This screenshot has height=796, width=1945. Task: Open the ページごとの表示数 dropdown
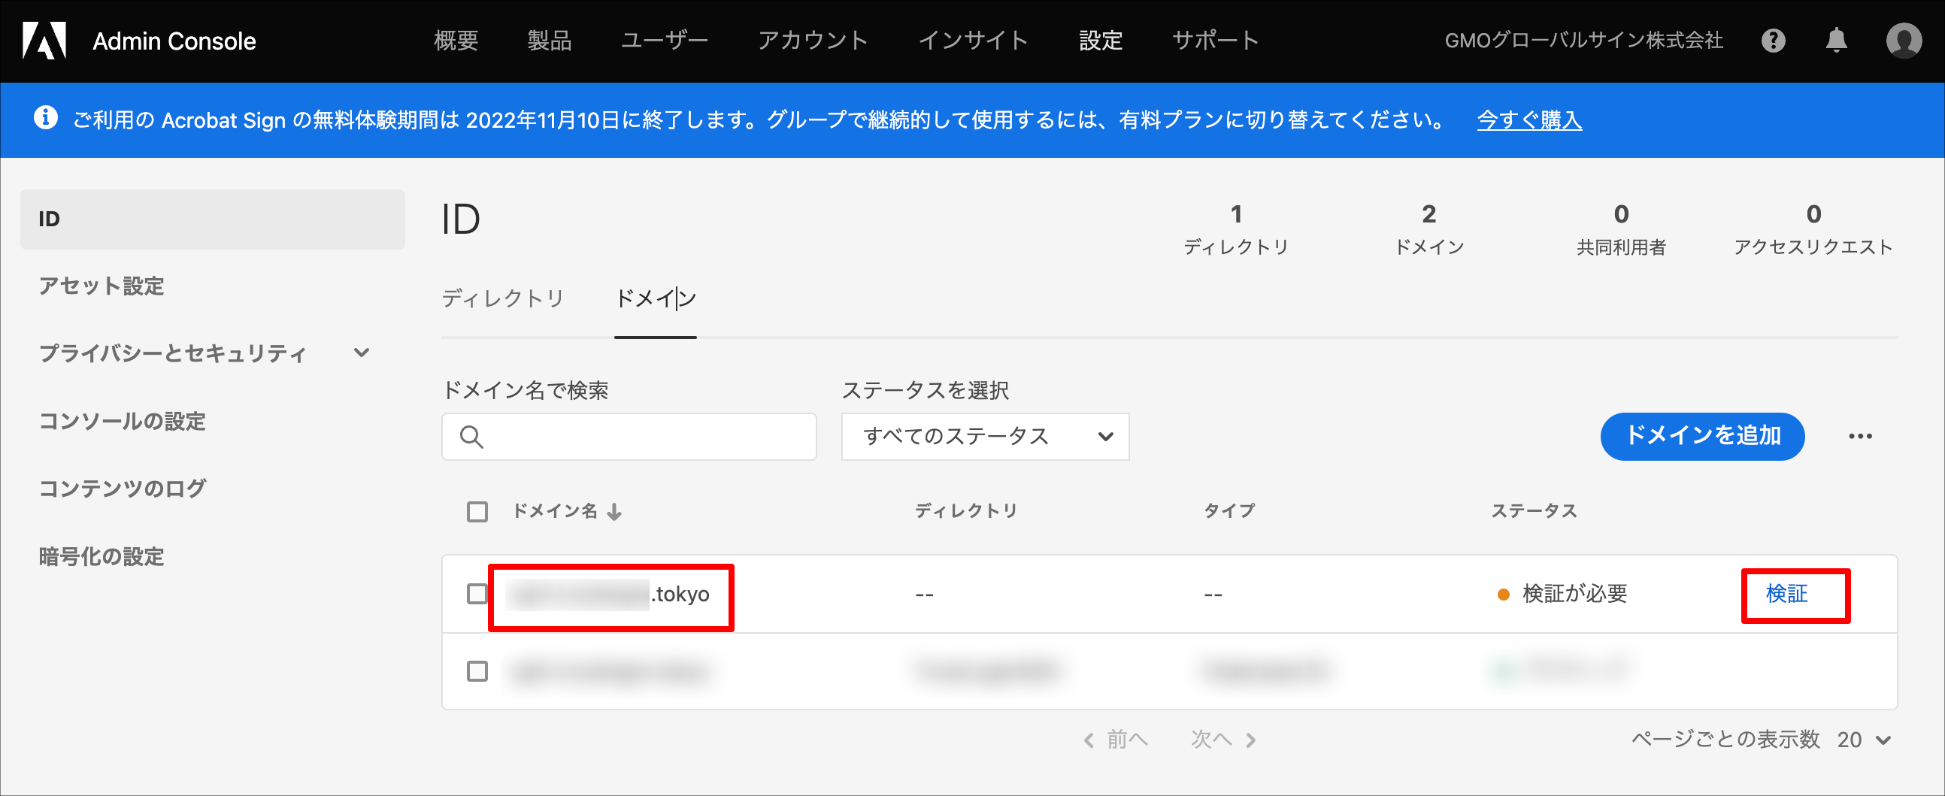[x=1865, y=740]
